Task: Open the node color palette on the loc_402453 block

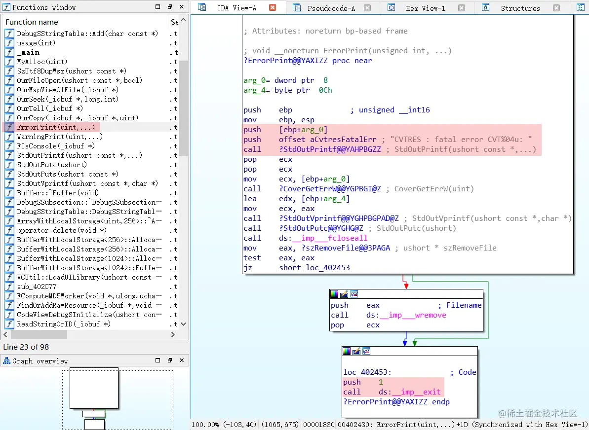Action: click(347, 351)
